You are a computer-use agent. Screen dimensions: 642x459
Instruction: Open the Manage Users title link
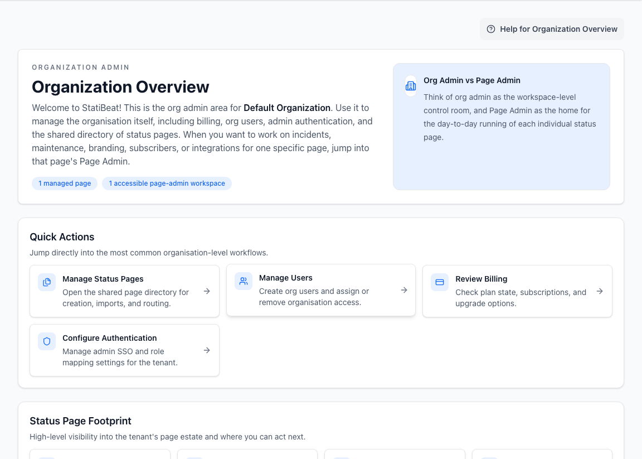(x=285, y=278)
